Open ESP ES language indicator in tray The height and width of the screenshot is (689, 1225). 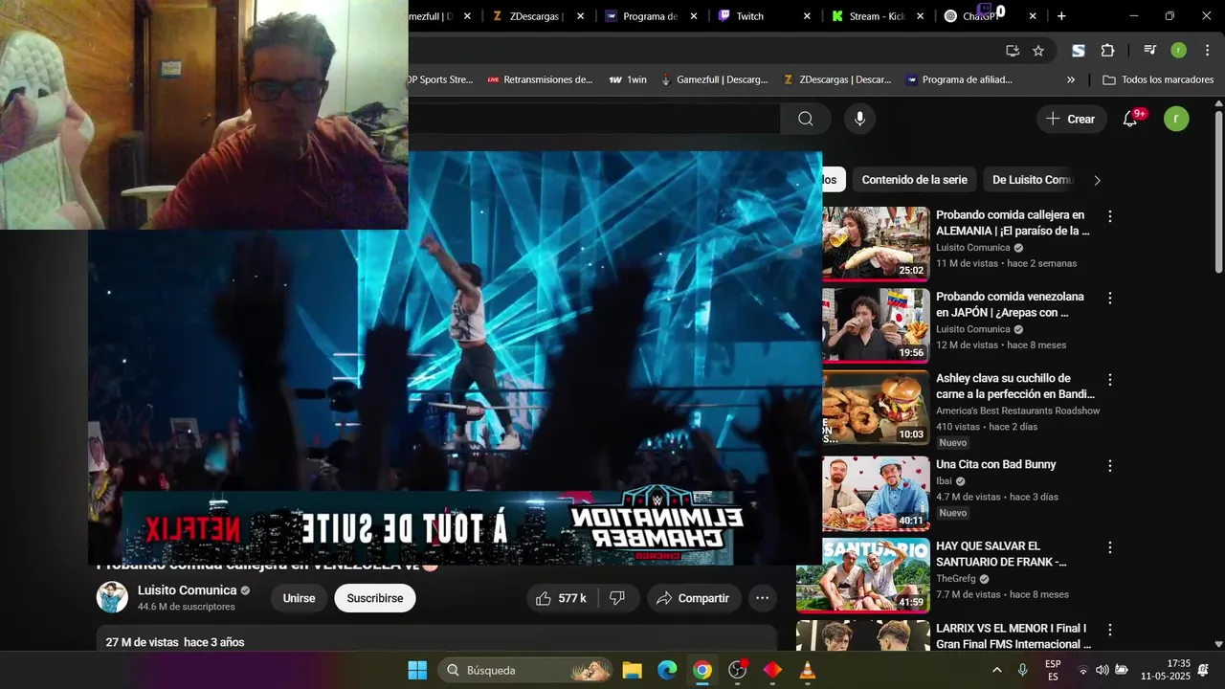[1053, 670]
